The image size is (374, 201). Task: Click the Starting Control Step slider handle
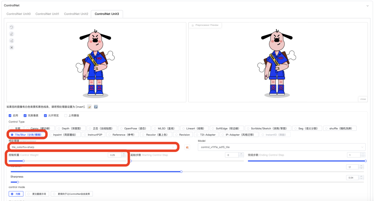point(131,161)
